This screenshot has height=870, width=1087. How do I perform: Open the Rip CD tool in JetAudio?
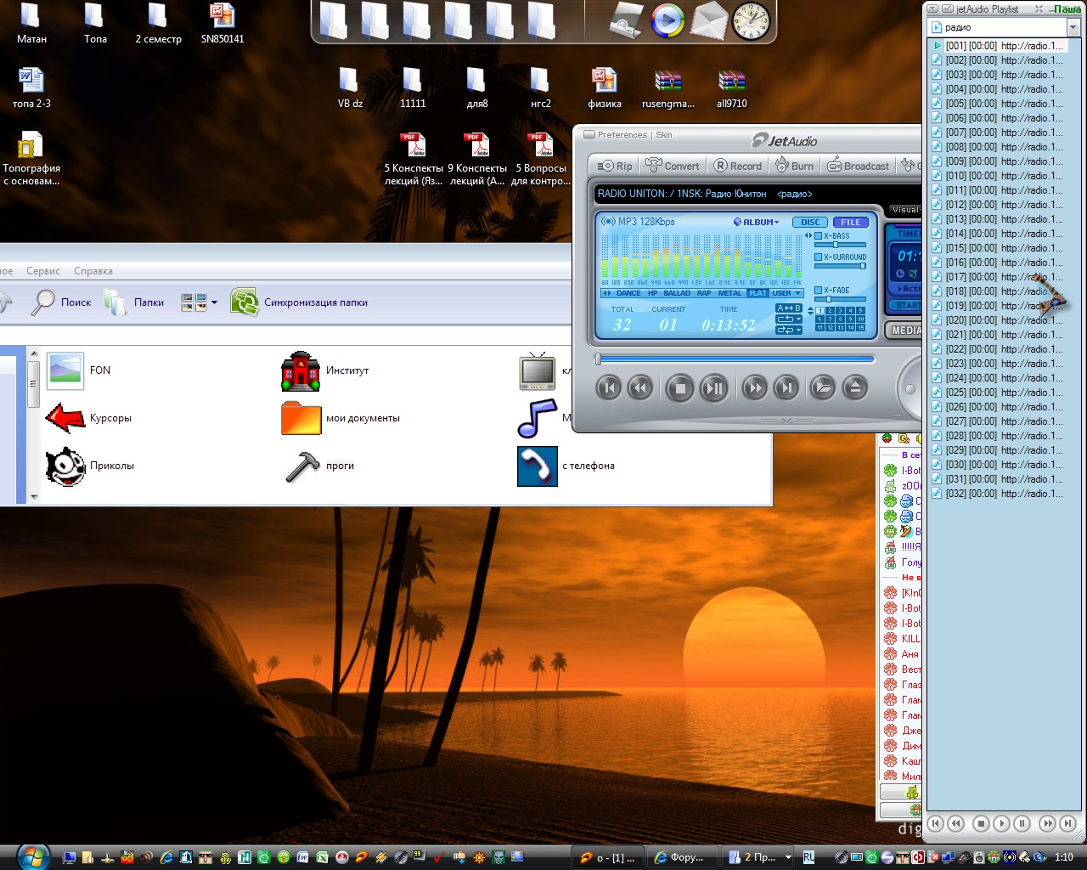pyautogui.click(x=615, y=166)
